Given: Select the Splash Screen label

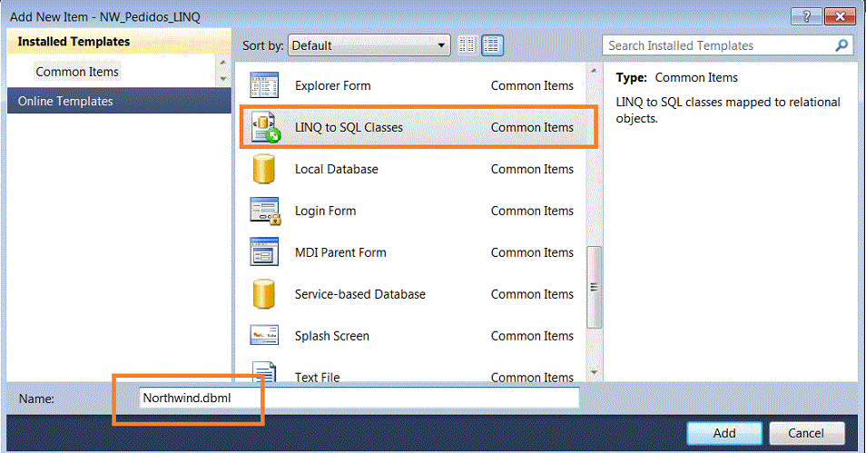Looking at the screenshot, I should point(332,336).
